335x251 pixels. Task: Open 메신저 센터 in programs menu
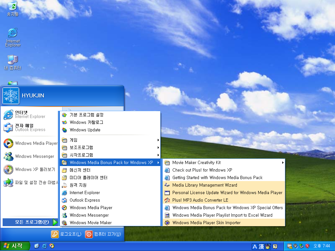click(x=110, y=170)
